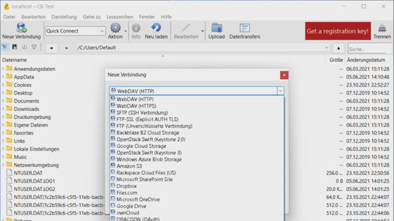Screen dimensions: 394x221
Task: Select Backblaze B2 Cloud Storage
Action: point(197,133)
